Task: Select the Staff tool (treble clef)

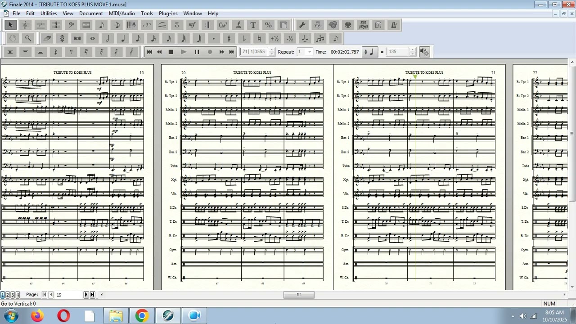Action: tap(25, 25)
